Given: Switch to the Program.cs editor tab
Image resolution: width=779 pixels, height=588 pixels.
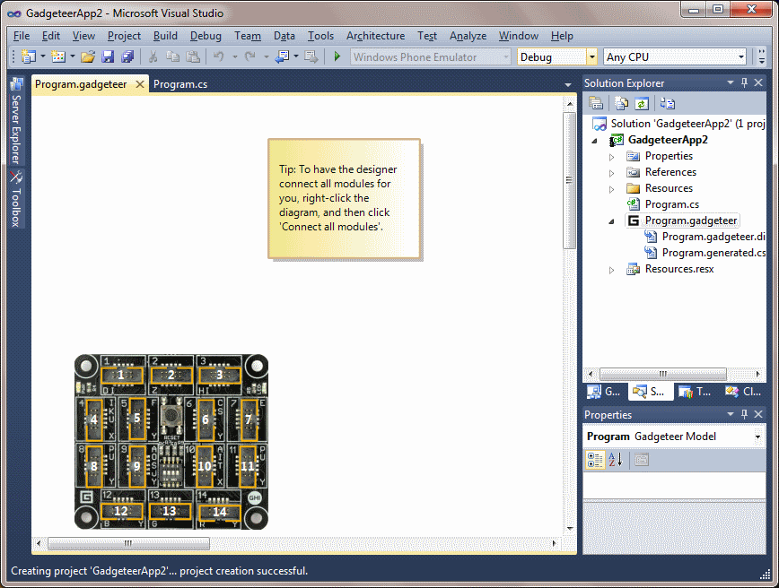Looking at the screenshot, I should 180,84.
